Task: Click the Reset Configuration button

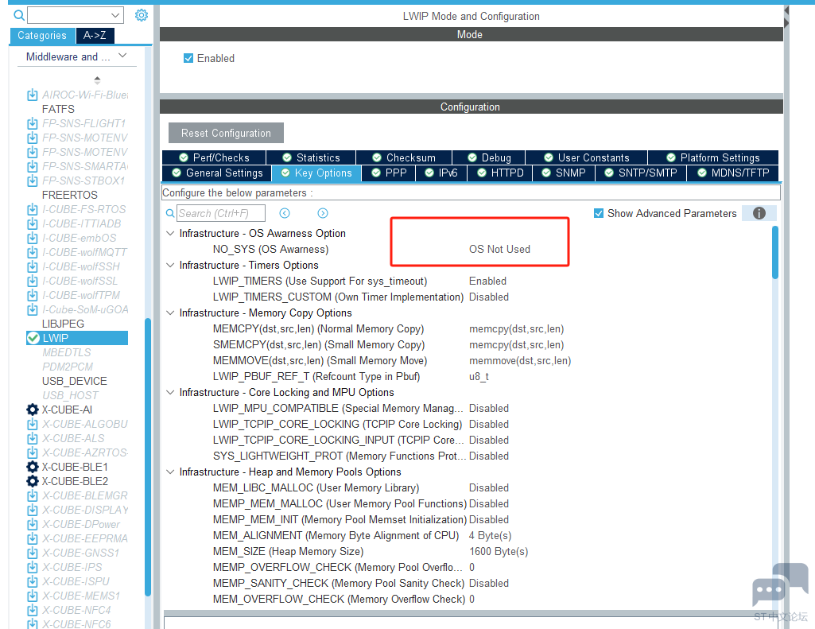Action: pyautogui.click(x=226, y=133)
